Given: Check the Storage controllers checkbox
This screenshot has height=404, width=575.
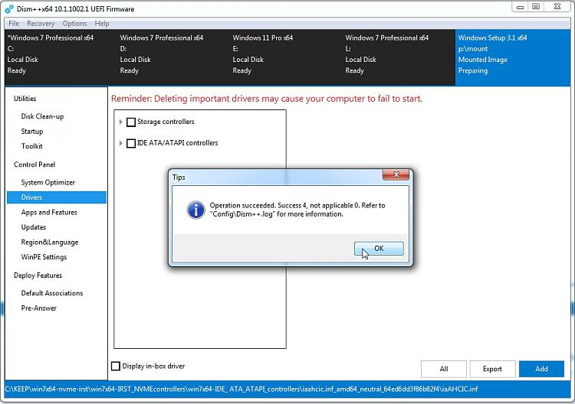Looking at the screenshot, I should click(131, 122).
